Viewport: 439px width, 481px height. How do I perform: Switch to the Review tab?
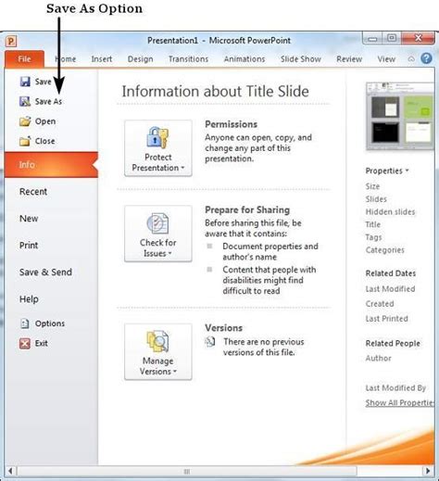(x=349, y=59)
